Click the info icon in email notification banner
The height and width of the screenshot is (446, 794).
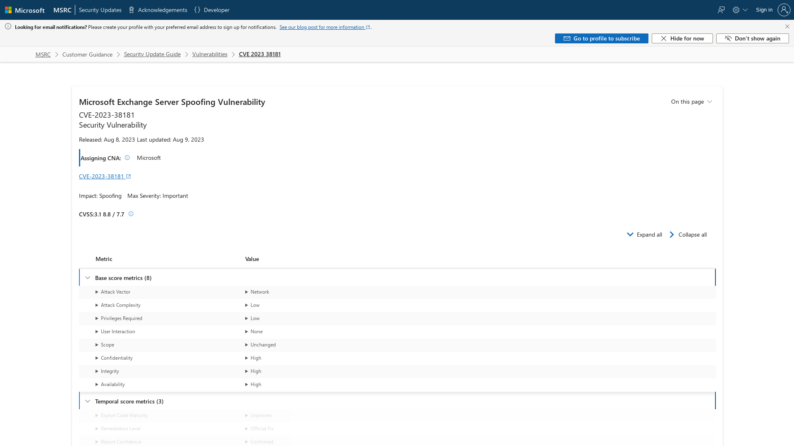click(x=8, y=26)
